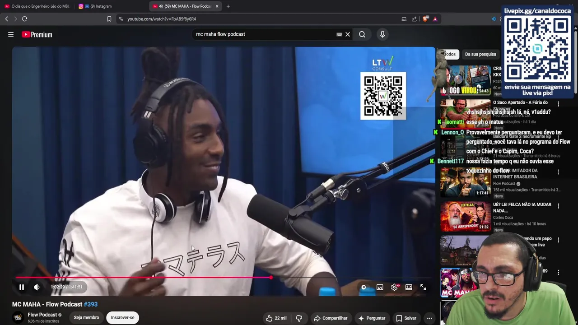578x325 pixels.
Task: Open the 24:43 video thumbnail
Action: click(x=466, y=80)
